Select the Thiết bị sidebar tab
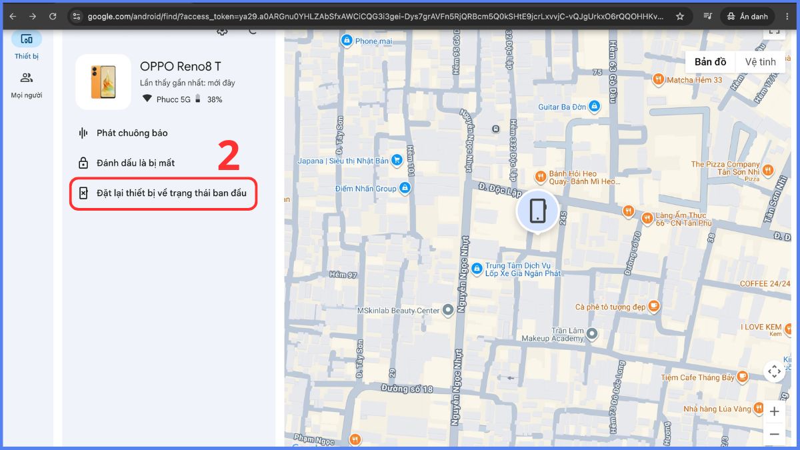 point(27,45)
